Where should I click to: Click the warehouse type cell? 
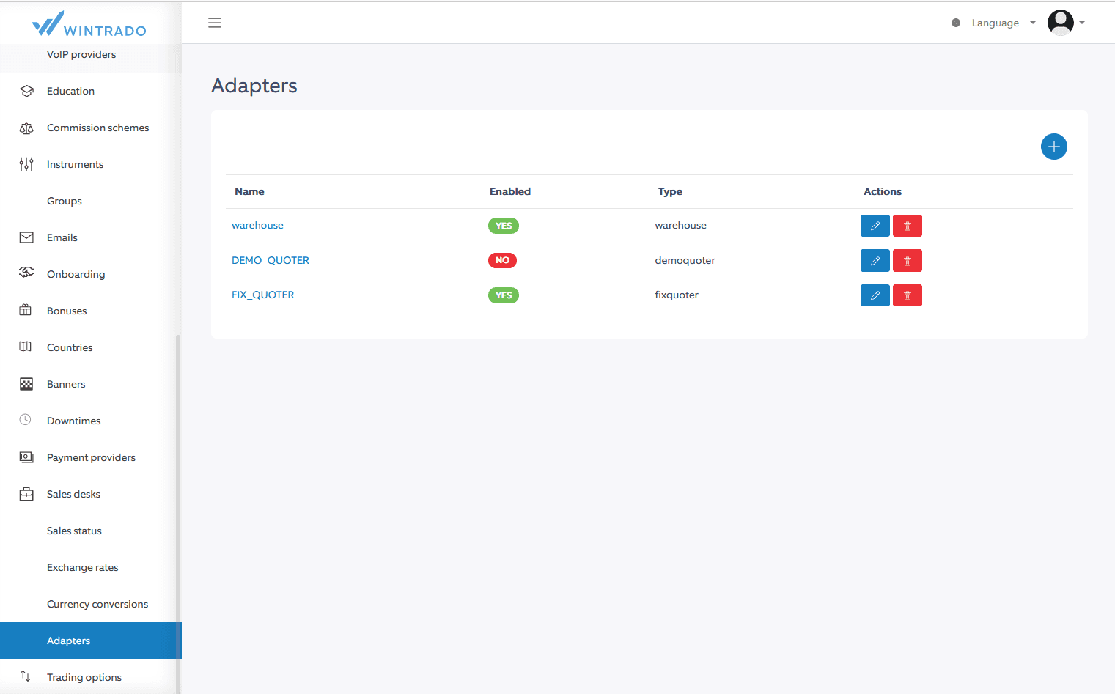[x=680, y=225]
